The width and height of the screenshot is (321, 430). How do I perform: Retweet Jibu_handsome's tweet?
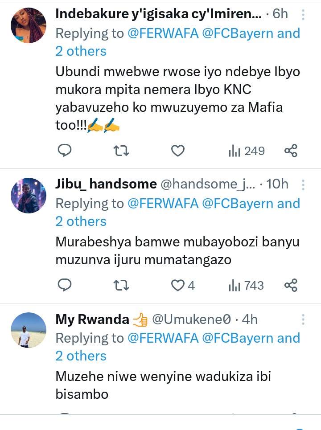click(122, 285)
